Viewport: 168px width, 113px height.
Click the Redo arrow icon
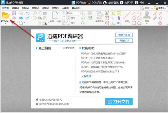pyautogui.click(x=28, y=18)
